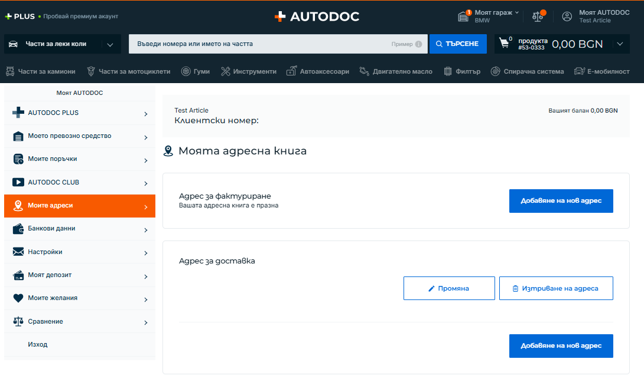644x392 pixels.
Task: Expand the cart total dropdown arrow
Action: [x=619, y=44]
